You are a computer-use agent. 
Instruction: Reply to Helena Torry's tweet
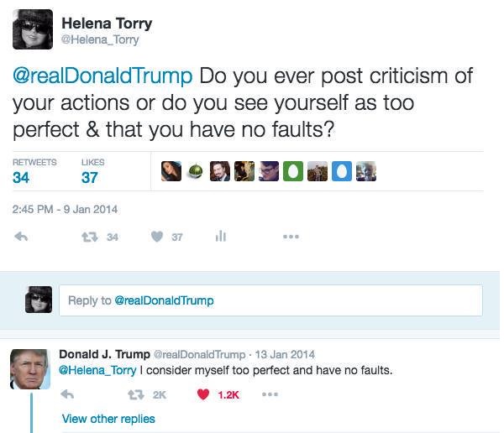(x=22, y=237)
